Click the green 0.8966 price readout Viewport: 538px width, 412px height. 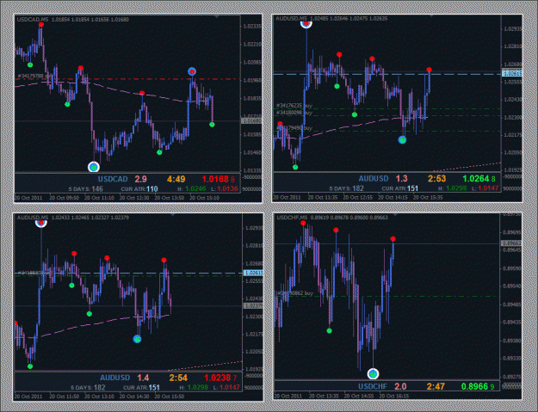(475, 387)
